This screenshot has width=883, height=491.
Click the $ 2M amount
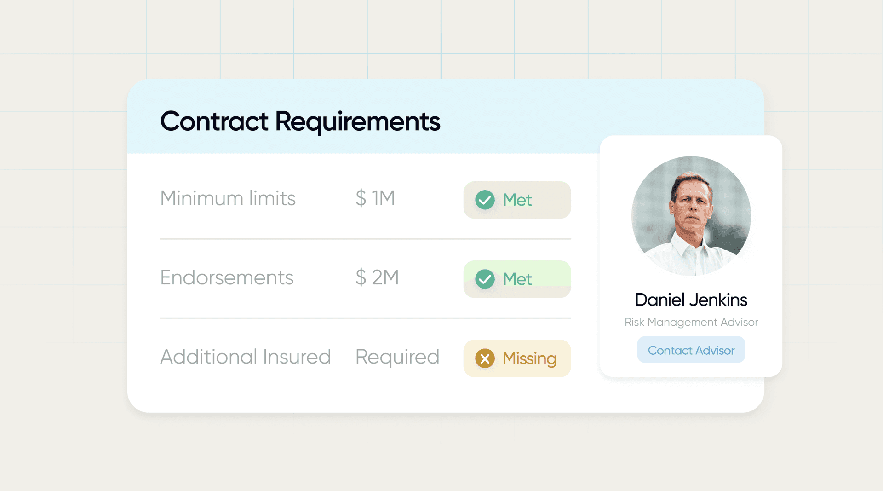pos(377,277)
